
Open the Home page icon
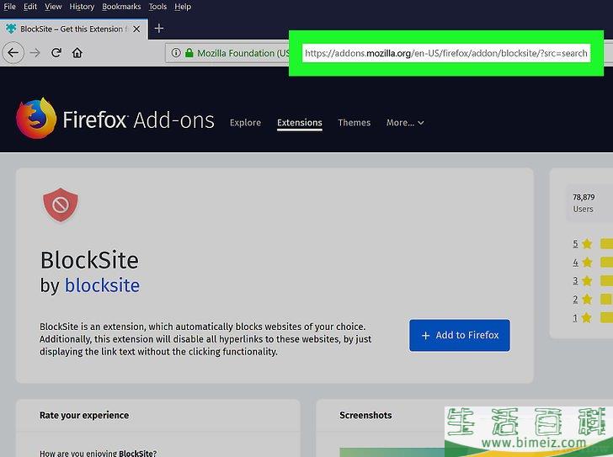pos(77,53)
